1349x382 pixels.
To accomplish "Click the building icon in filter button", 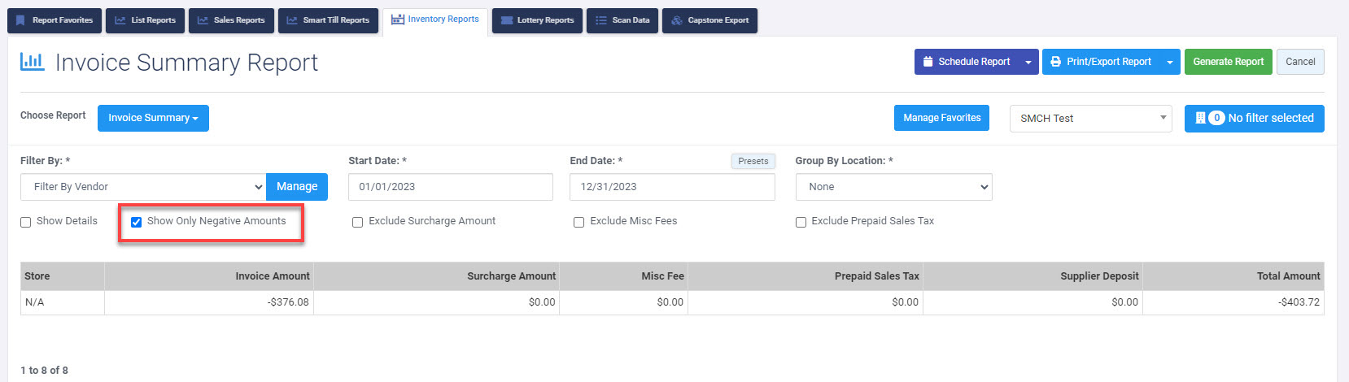I will pyautogui.click(x=1200, y=118).
